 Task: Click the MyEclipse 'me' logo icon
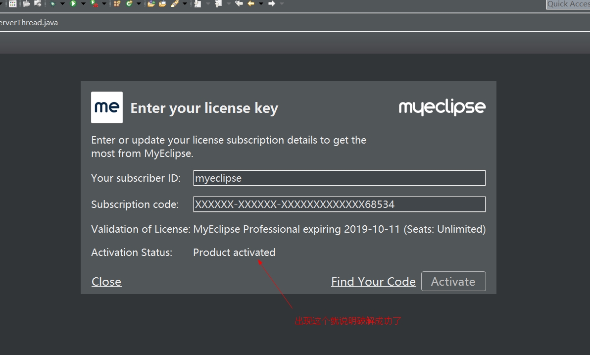pyautogui.click(x=107, y=107)
